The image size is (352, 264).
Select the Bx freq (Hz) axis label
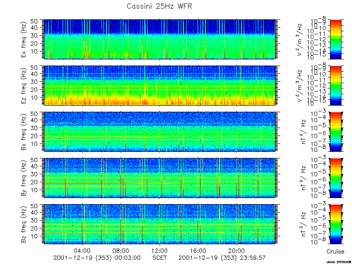[x=24, y=132]
